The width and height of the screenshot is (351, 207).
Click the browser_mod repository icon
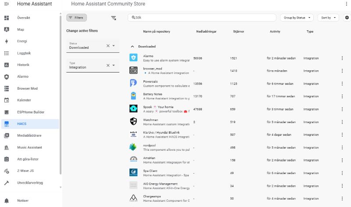pyautogui.click(x=133, y=70)
